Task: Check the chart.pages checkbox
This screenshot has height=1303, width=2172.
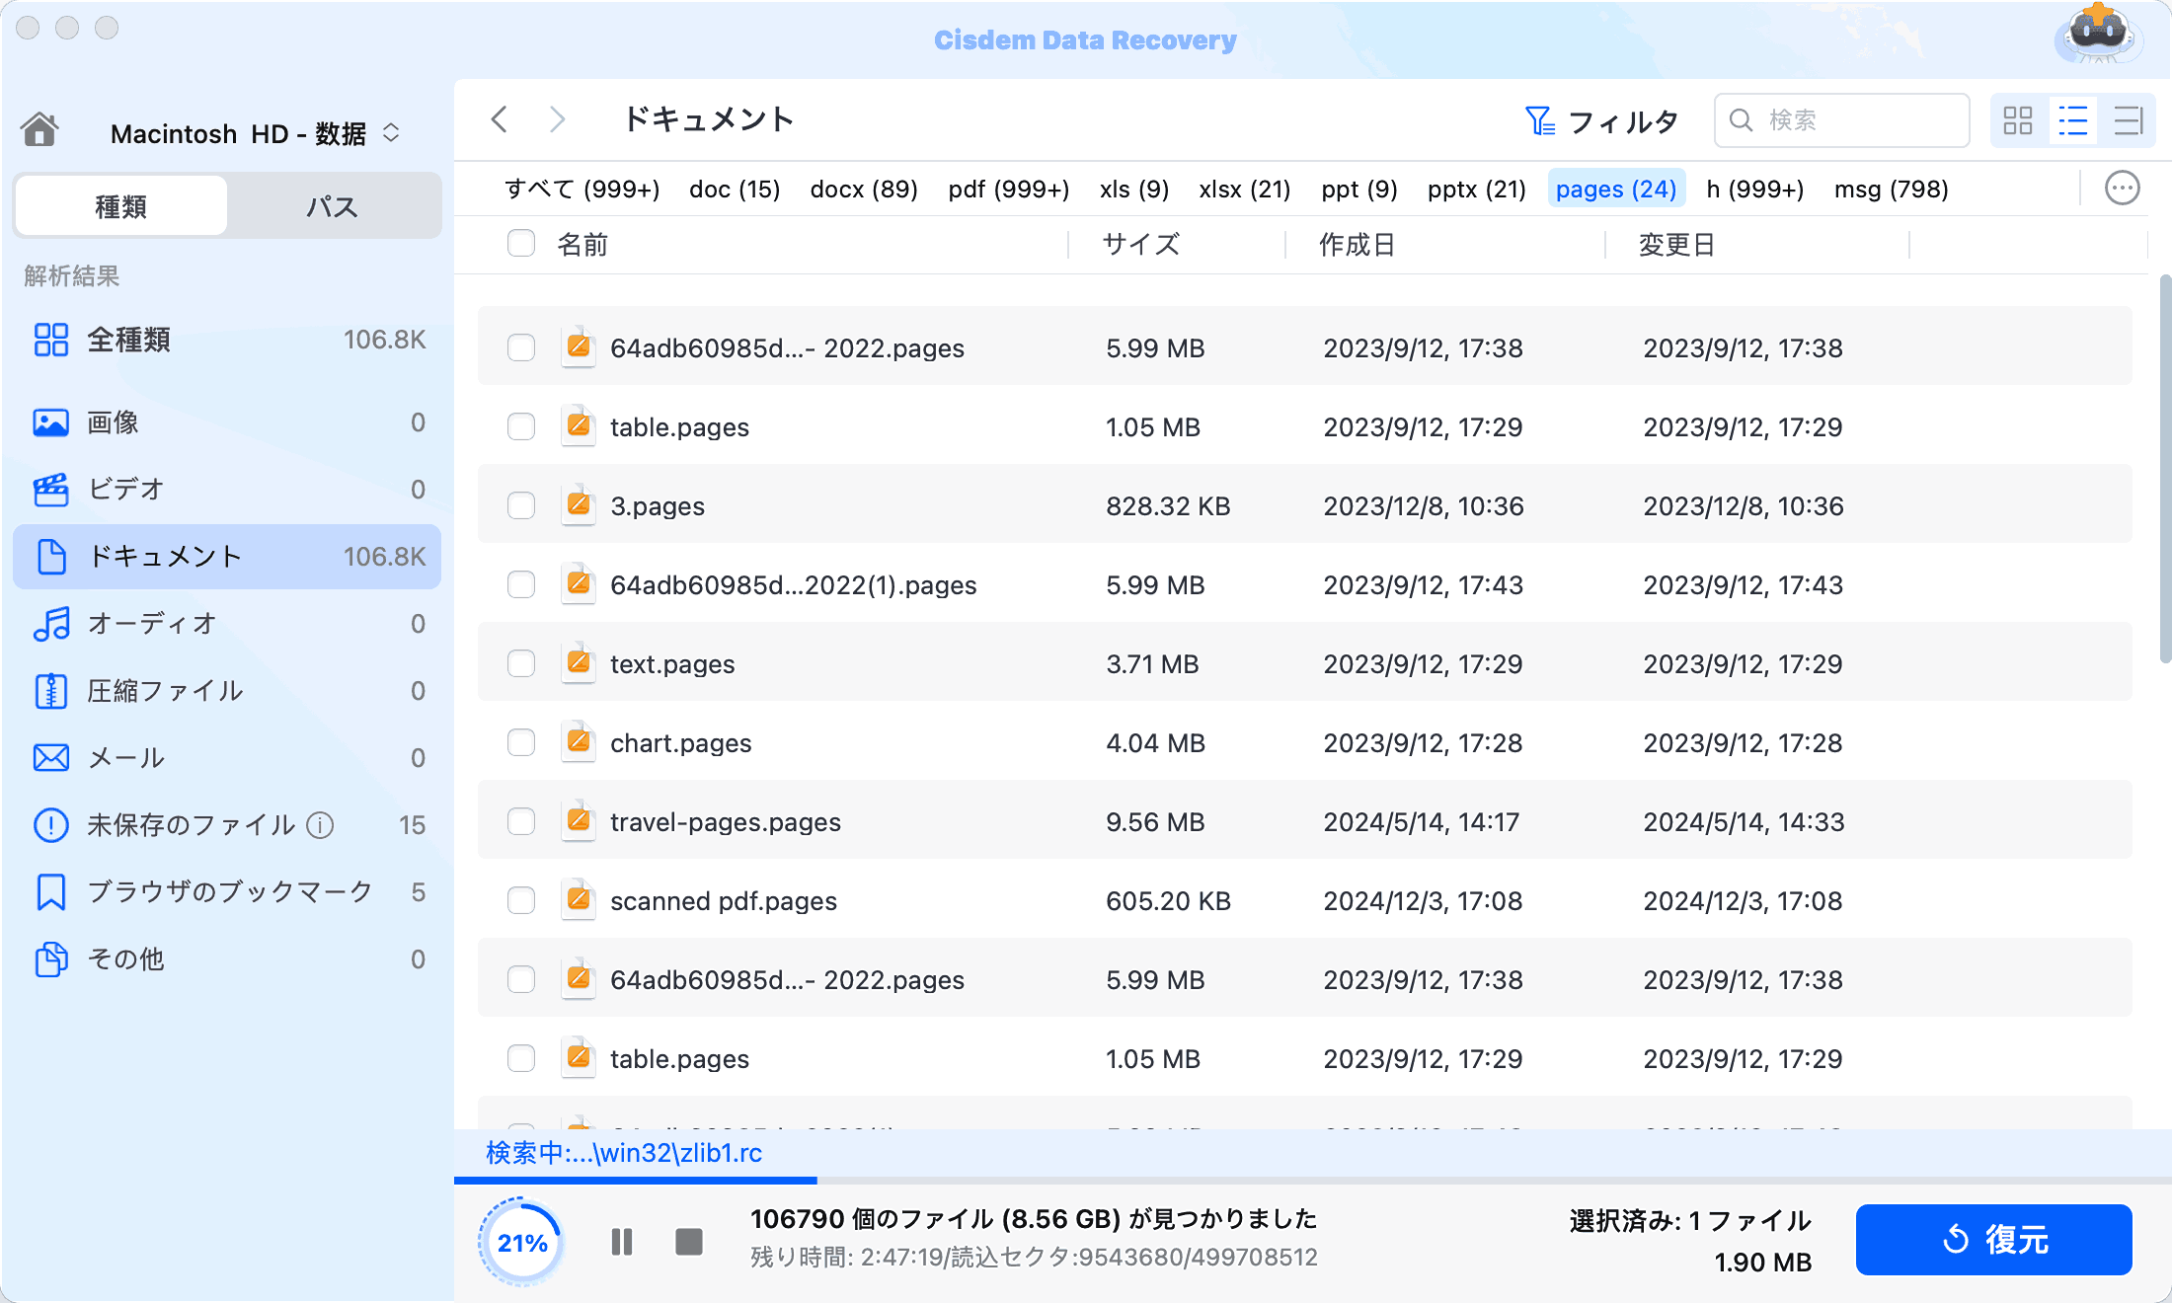Action: click(x=521, y=742)
